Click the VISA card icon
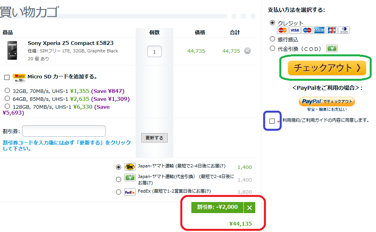 pyautogui.click(x=295, y=30)
